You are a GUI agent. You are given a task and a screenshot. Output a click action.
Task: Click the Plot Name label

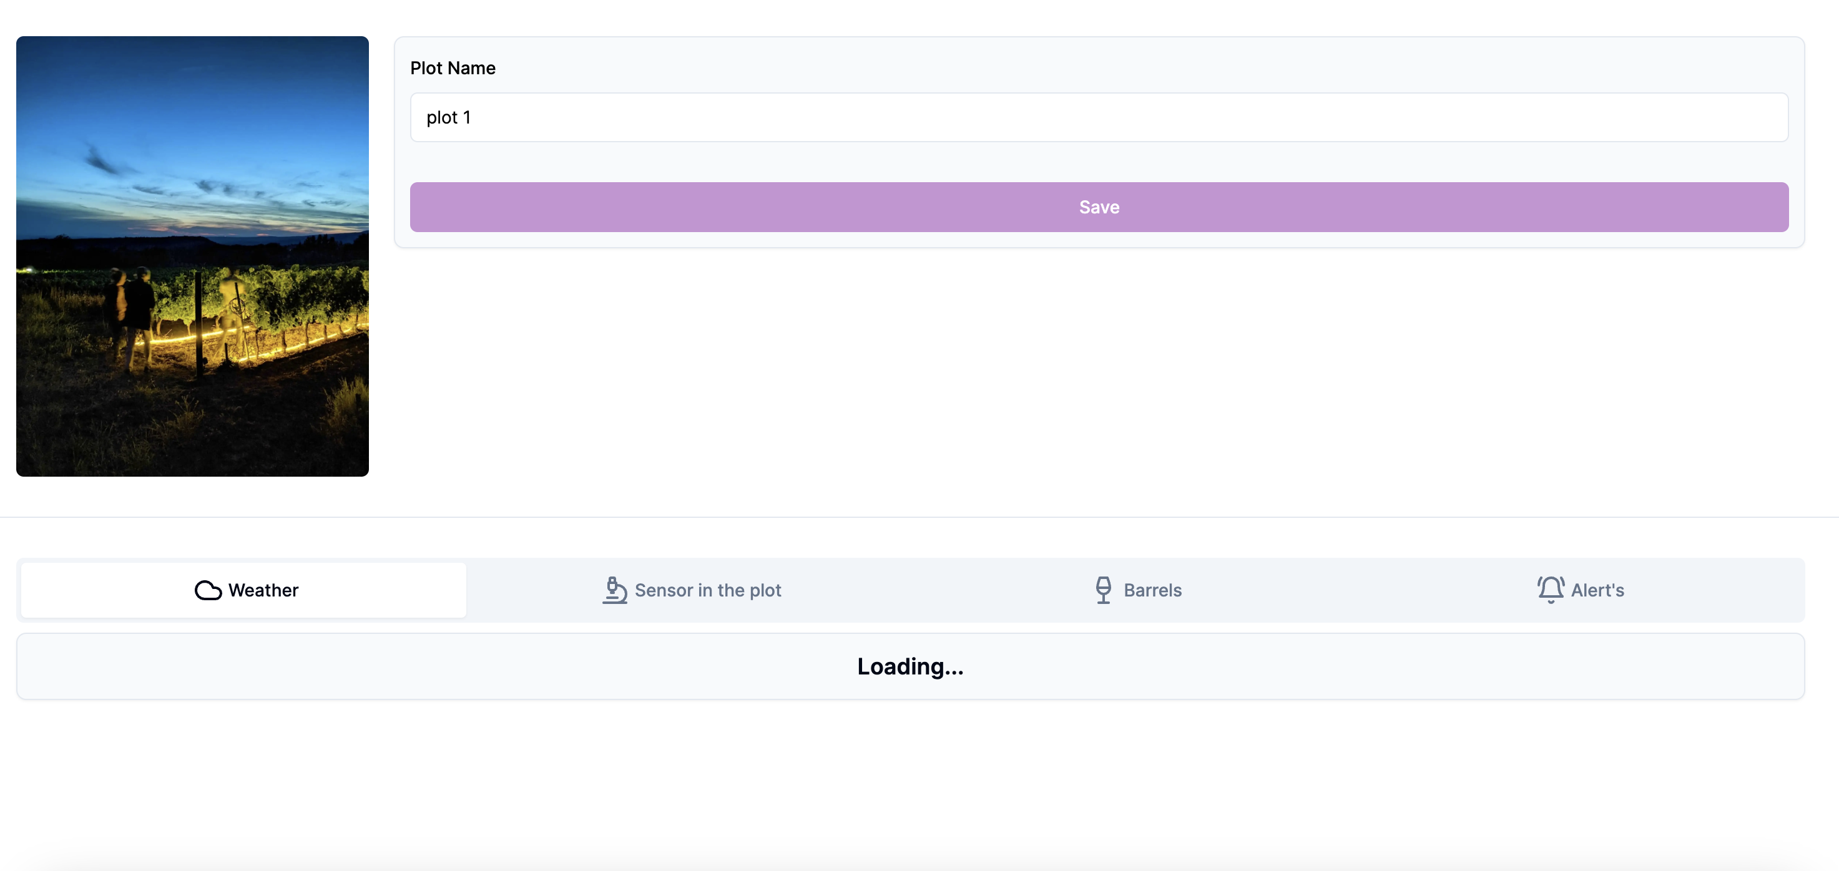click(453, 68)
